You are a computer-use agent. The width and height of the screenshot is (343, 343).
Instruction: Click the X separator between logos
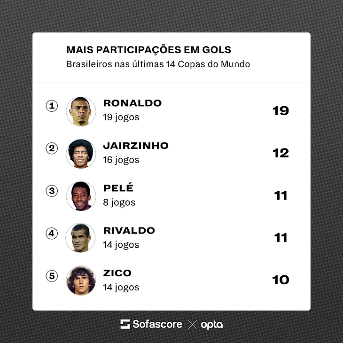click(x=192, y=325)
